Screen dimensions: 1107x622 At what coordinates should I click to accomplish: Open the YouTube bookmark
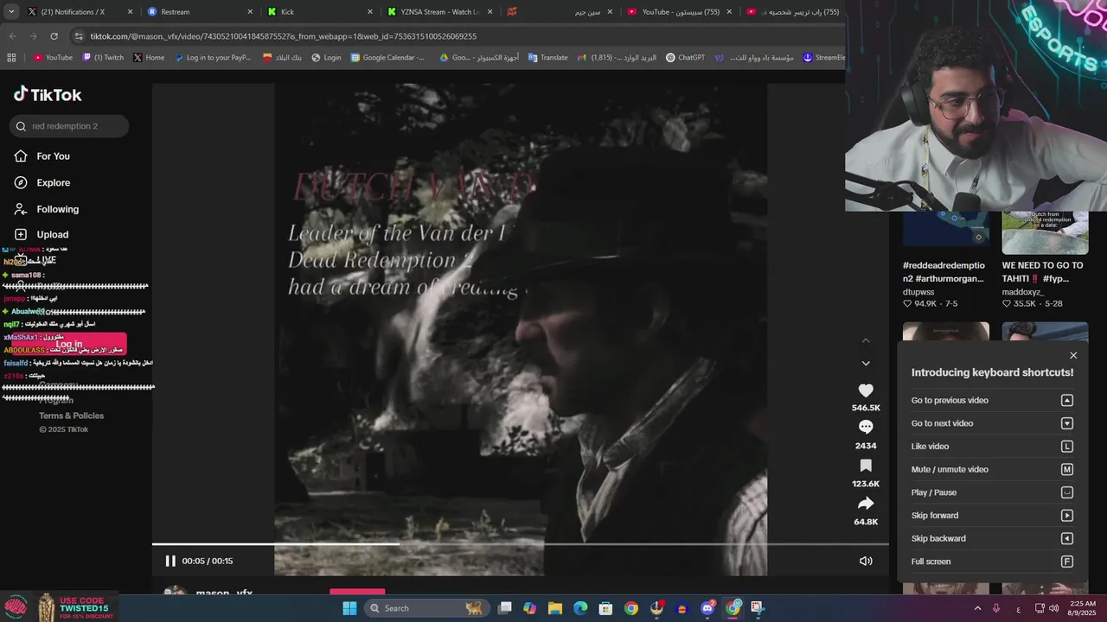coord(53,58)
